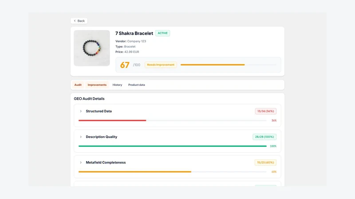This screenshot has height=199, width=355.
Task: Click the GEO Audit Details heading
Action: (89, 99)
